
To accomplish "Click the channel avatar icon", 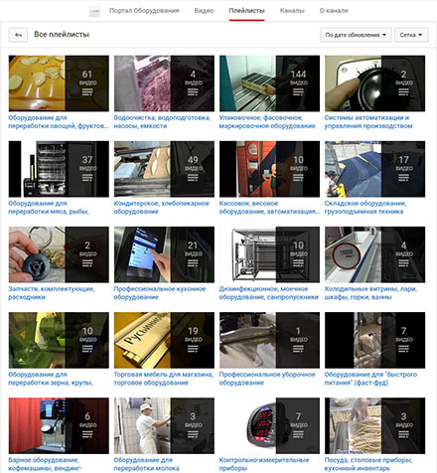I will 94,11.
